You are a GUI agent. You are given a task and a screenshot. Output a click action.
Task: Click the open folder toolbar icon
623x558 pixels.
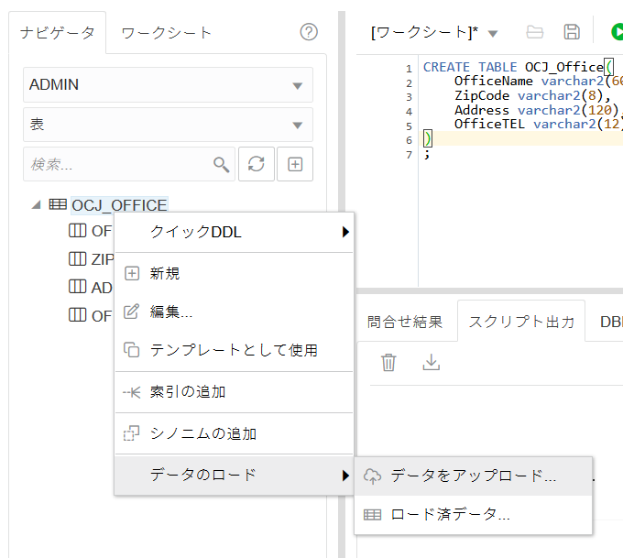(x=534, y=32)
